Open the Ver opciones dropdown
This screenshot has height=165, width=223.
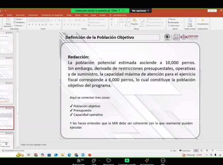tap(140, 11)
